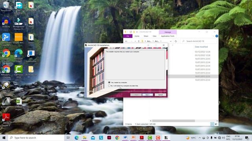Open Adobe InDesign from the taskbar
This screenshot has height=141, width=252.
tap(109, 137)
